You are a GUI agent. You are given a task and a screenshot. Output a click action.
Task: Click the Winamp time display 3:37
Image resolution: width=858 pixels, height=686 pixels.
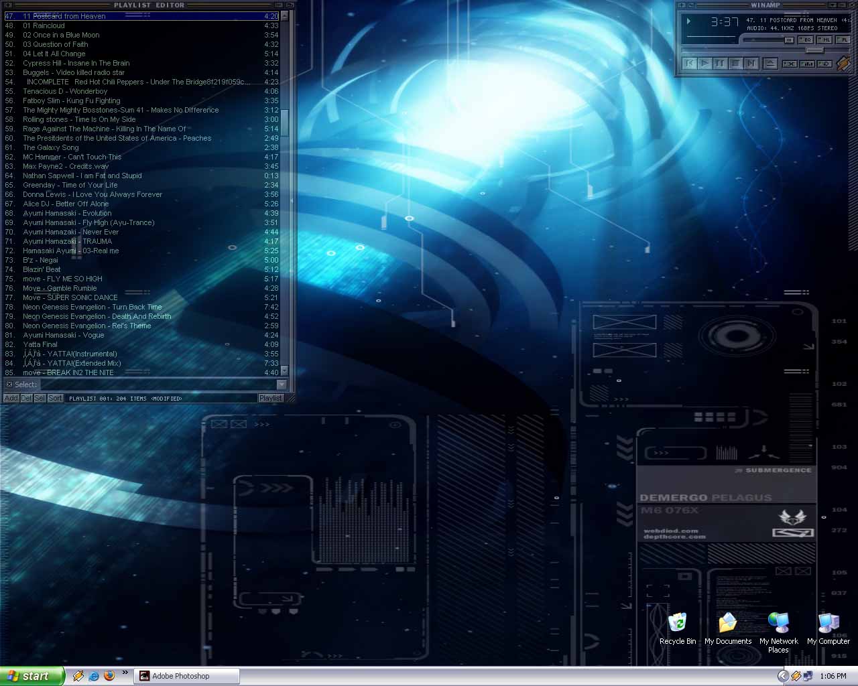click(x=725, y=22)
